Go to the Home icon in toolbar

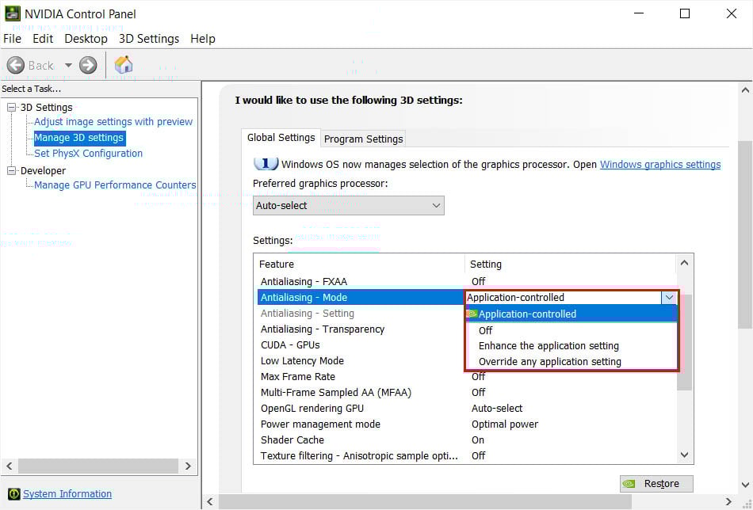pyautogui.click(x=124, y=64)
